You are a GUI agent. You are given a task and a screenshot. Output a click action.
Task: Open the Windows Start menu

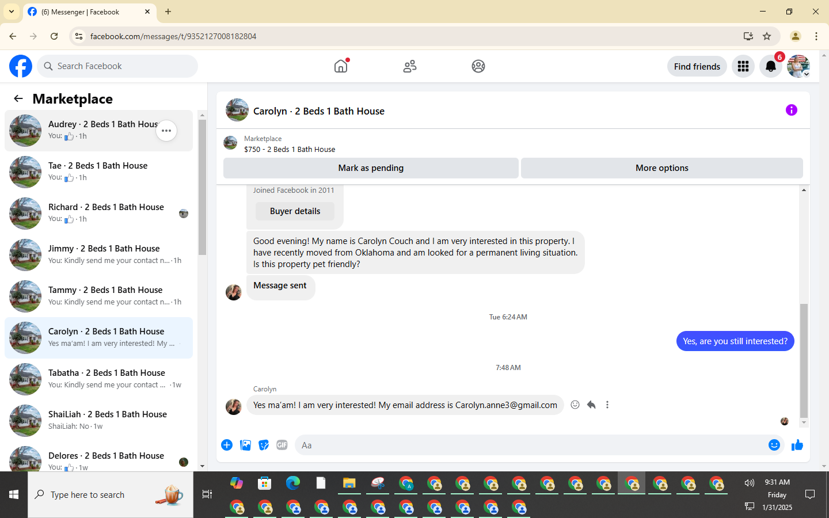click(x=14, y=494)
